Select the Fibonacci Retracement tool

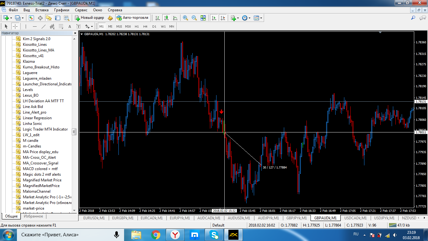coord(61,26)
